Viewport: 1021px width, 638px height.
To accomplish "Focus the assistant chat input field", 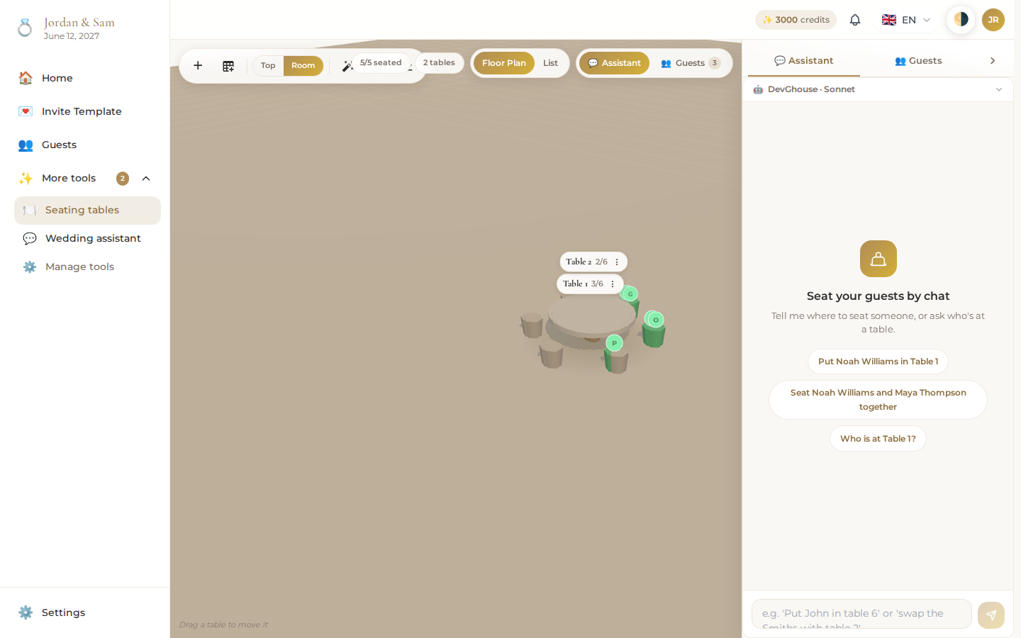I will [x=861, y=614].
